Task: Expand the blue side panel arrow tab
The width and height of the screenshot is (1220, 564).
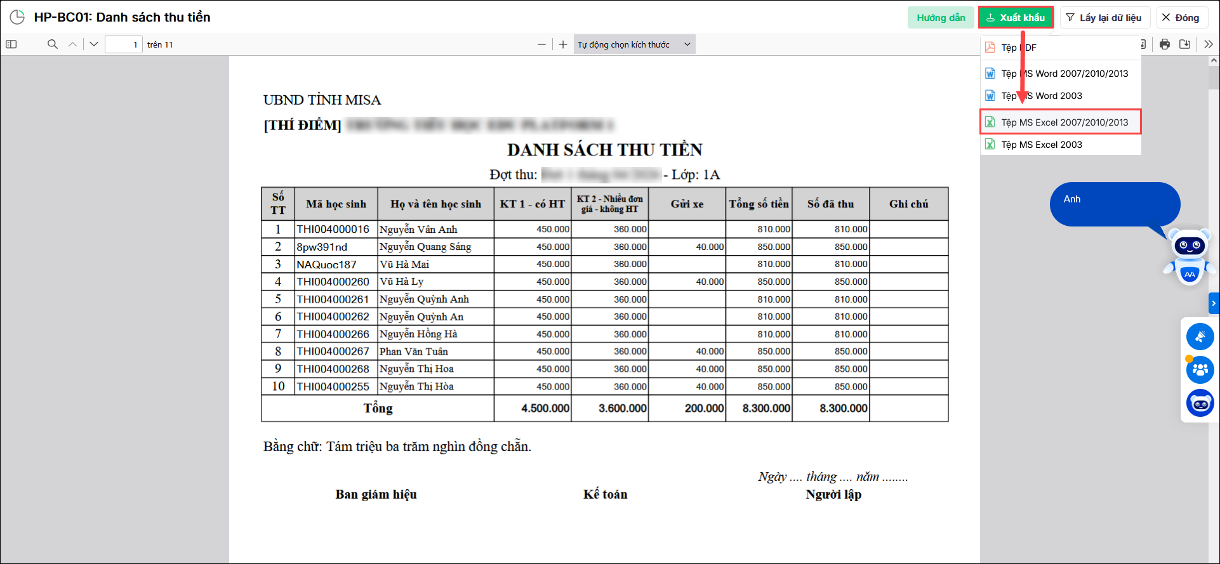Action: tap(1214, 303)
